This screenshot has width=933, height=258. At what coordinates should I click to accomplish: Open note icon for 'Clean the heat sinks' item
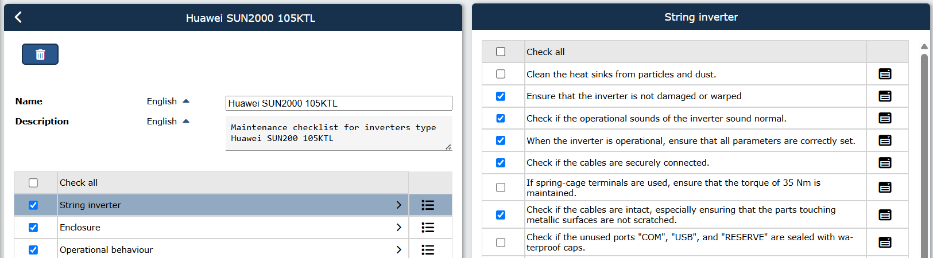pyautogui.click(x=885, y=74)
